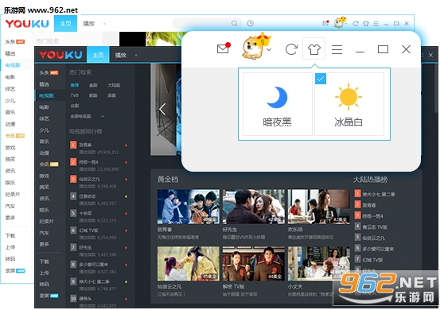The width and height of the screenshot is (444, 310).
Task: Open 纪录片 in white window sidebar
Action: coord(13,194)
